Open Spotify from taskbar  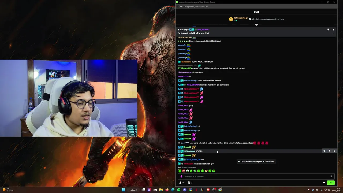pos(179,190)
